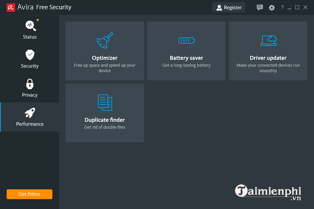This screenshot has width=314, height=209.
Task: Click the Security shield checkmark icon
Action: click(x=30, y=55)
